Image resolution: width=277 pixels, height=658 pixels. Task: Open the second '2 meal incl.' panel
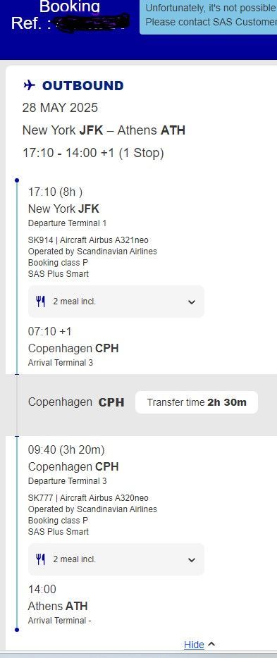coord(116,559)
